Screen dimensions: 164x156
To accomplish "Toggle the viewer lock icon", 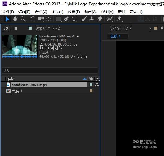I will point(162,28).
